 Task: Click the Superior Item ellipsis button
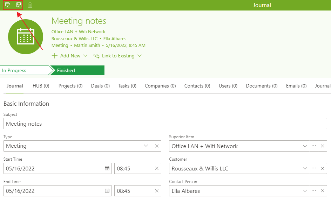(x=314, y=146)
